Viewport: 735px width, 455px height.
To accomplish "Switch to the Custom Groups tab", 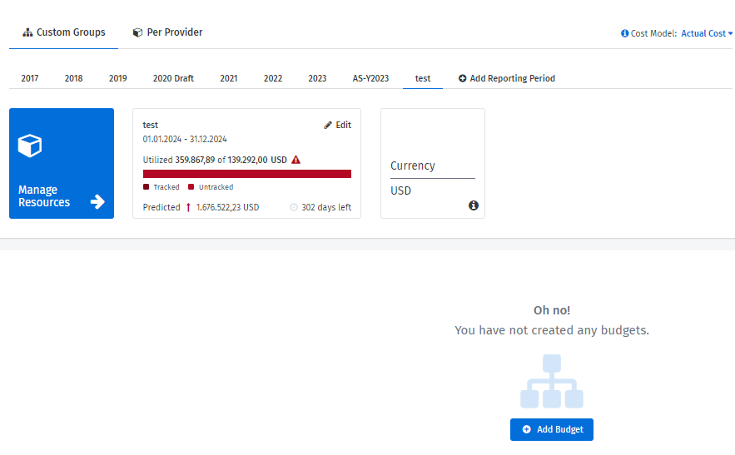I will (x=64, y=32).
